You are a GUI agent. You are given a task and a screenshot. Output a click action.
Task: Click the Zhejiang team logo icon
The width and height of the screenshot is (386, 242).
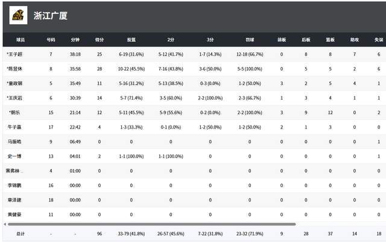coord(18,15)
